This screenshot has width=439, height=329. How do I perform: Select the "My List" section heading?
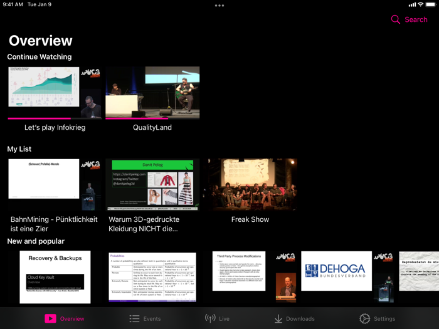click(19, 149)
